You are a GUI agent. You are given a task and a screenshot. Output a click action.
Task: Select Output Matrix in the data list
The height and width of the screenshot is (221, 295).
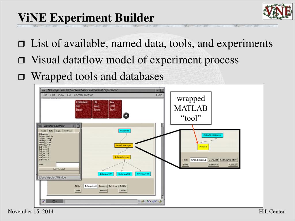click(x=46, y=136)
